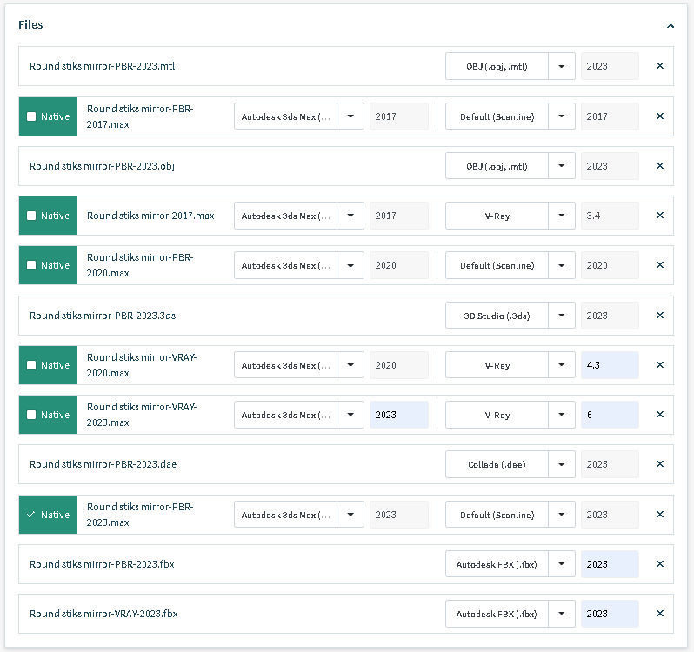Remove Round stiks mirror-PBR-2023.mtl file
Image resolution: width=694 pixels, height=652 pixels.
tap(659, 66)
